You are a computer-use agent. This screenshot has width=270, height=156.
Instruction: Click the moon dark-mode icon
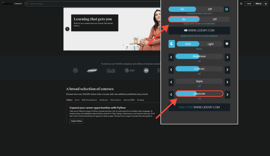(x=172, y=44)
